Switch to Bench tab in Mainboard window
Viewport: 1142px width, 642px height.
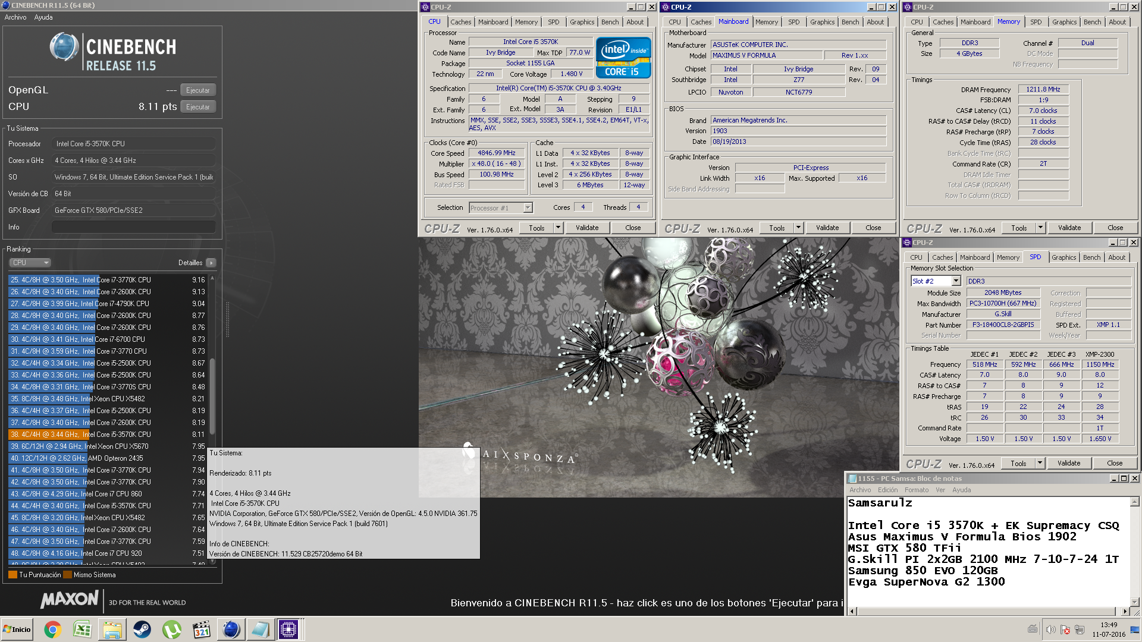[850, 22]
